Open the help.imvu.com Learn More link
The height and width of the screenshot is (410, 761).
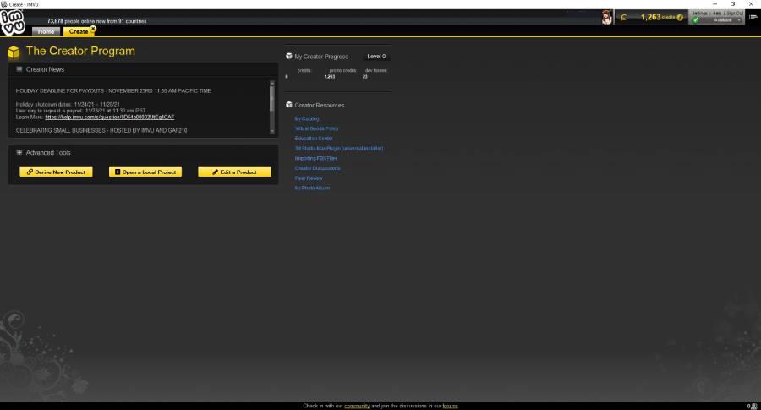pyautogui.click(x=110, y=117)
